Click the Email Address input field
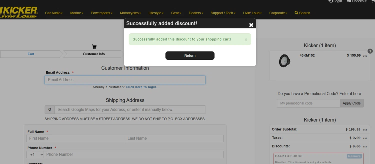375x164 pixels. (125, 80)
